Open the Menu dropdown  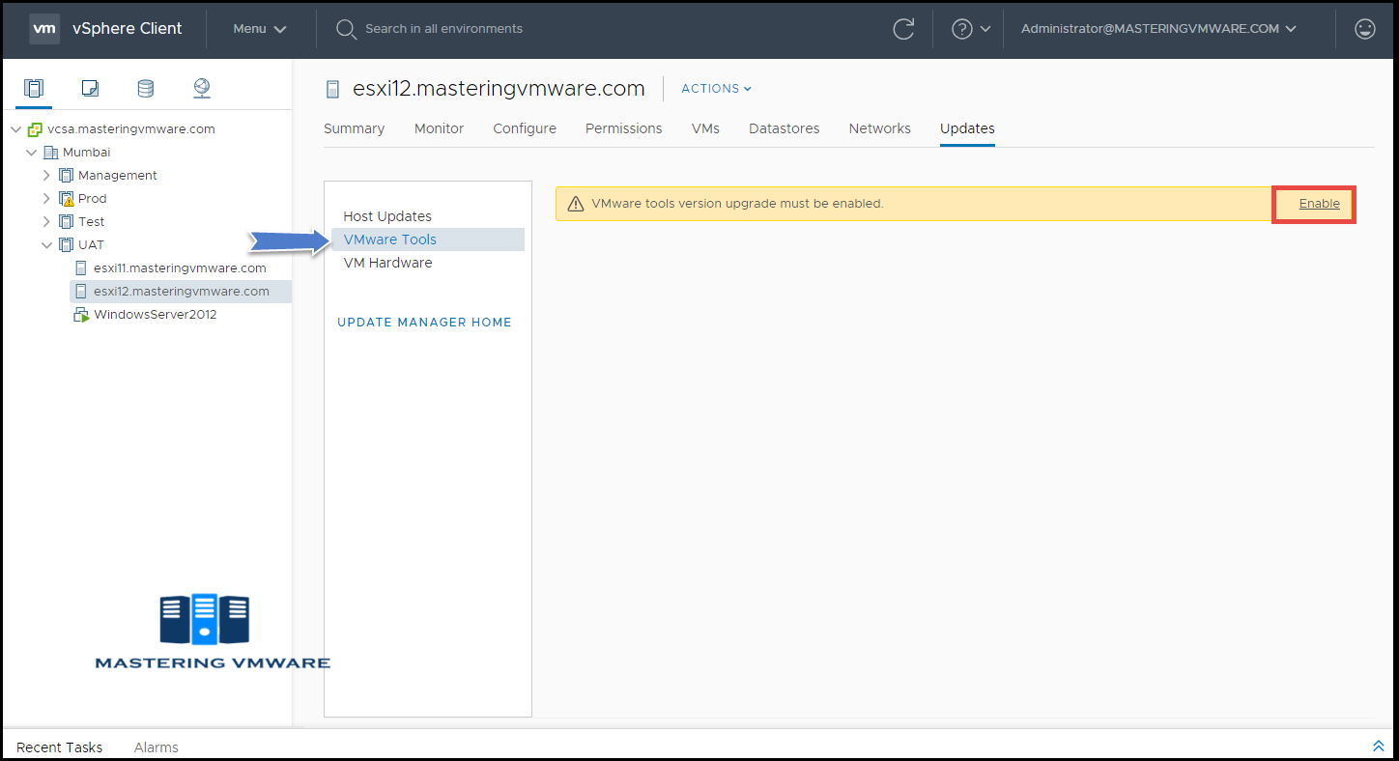tap(260, 29)
